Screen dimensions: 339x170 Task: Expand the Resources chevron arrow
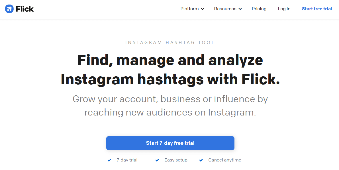(240, 9)
